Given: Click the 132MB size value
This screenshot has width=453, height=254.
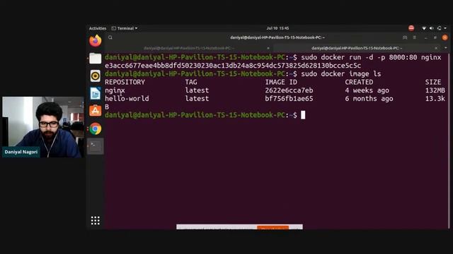Looking at the screenshot, I should pos(435,90).
